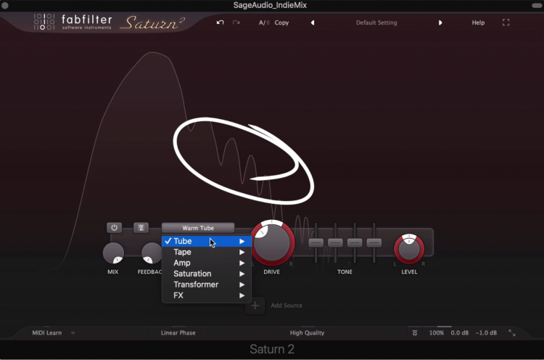The image size is (544, 360).
Task: Click the third TONE slider handle
Action: 355,242
